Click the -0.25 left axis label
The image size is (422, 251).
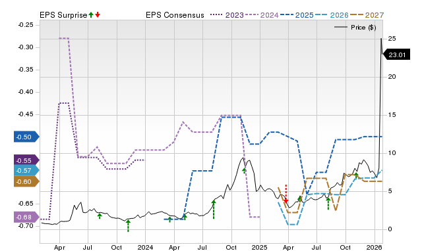click(x=26, y=25)
